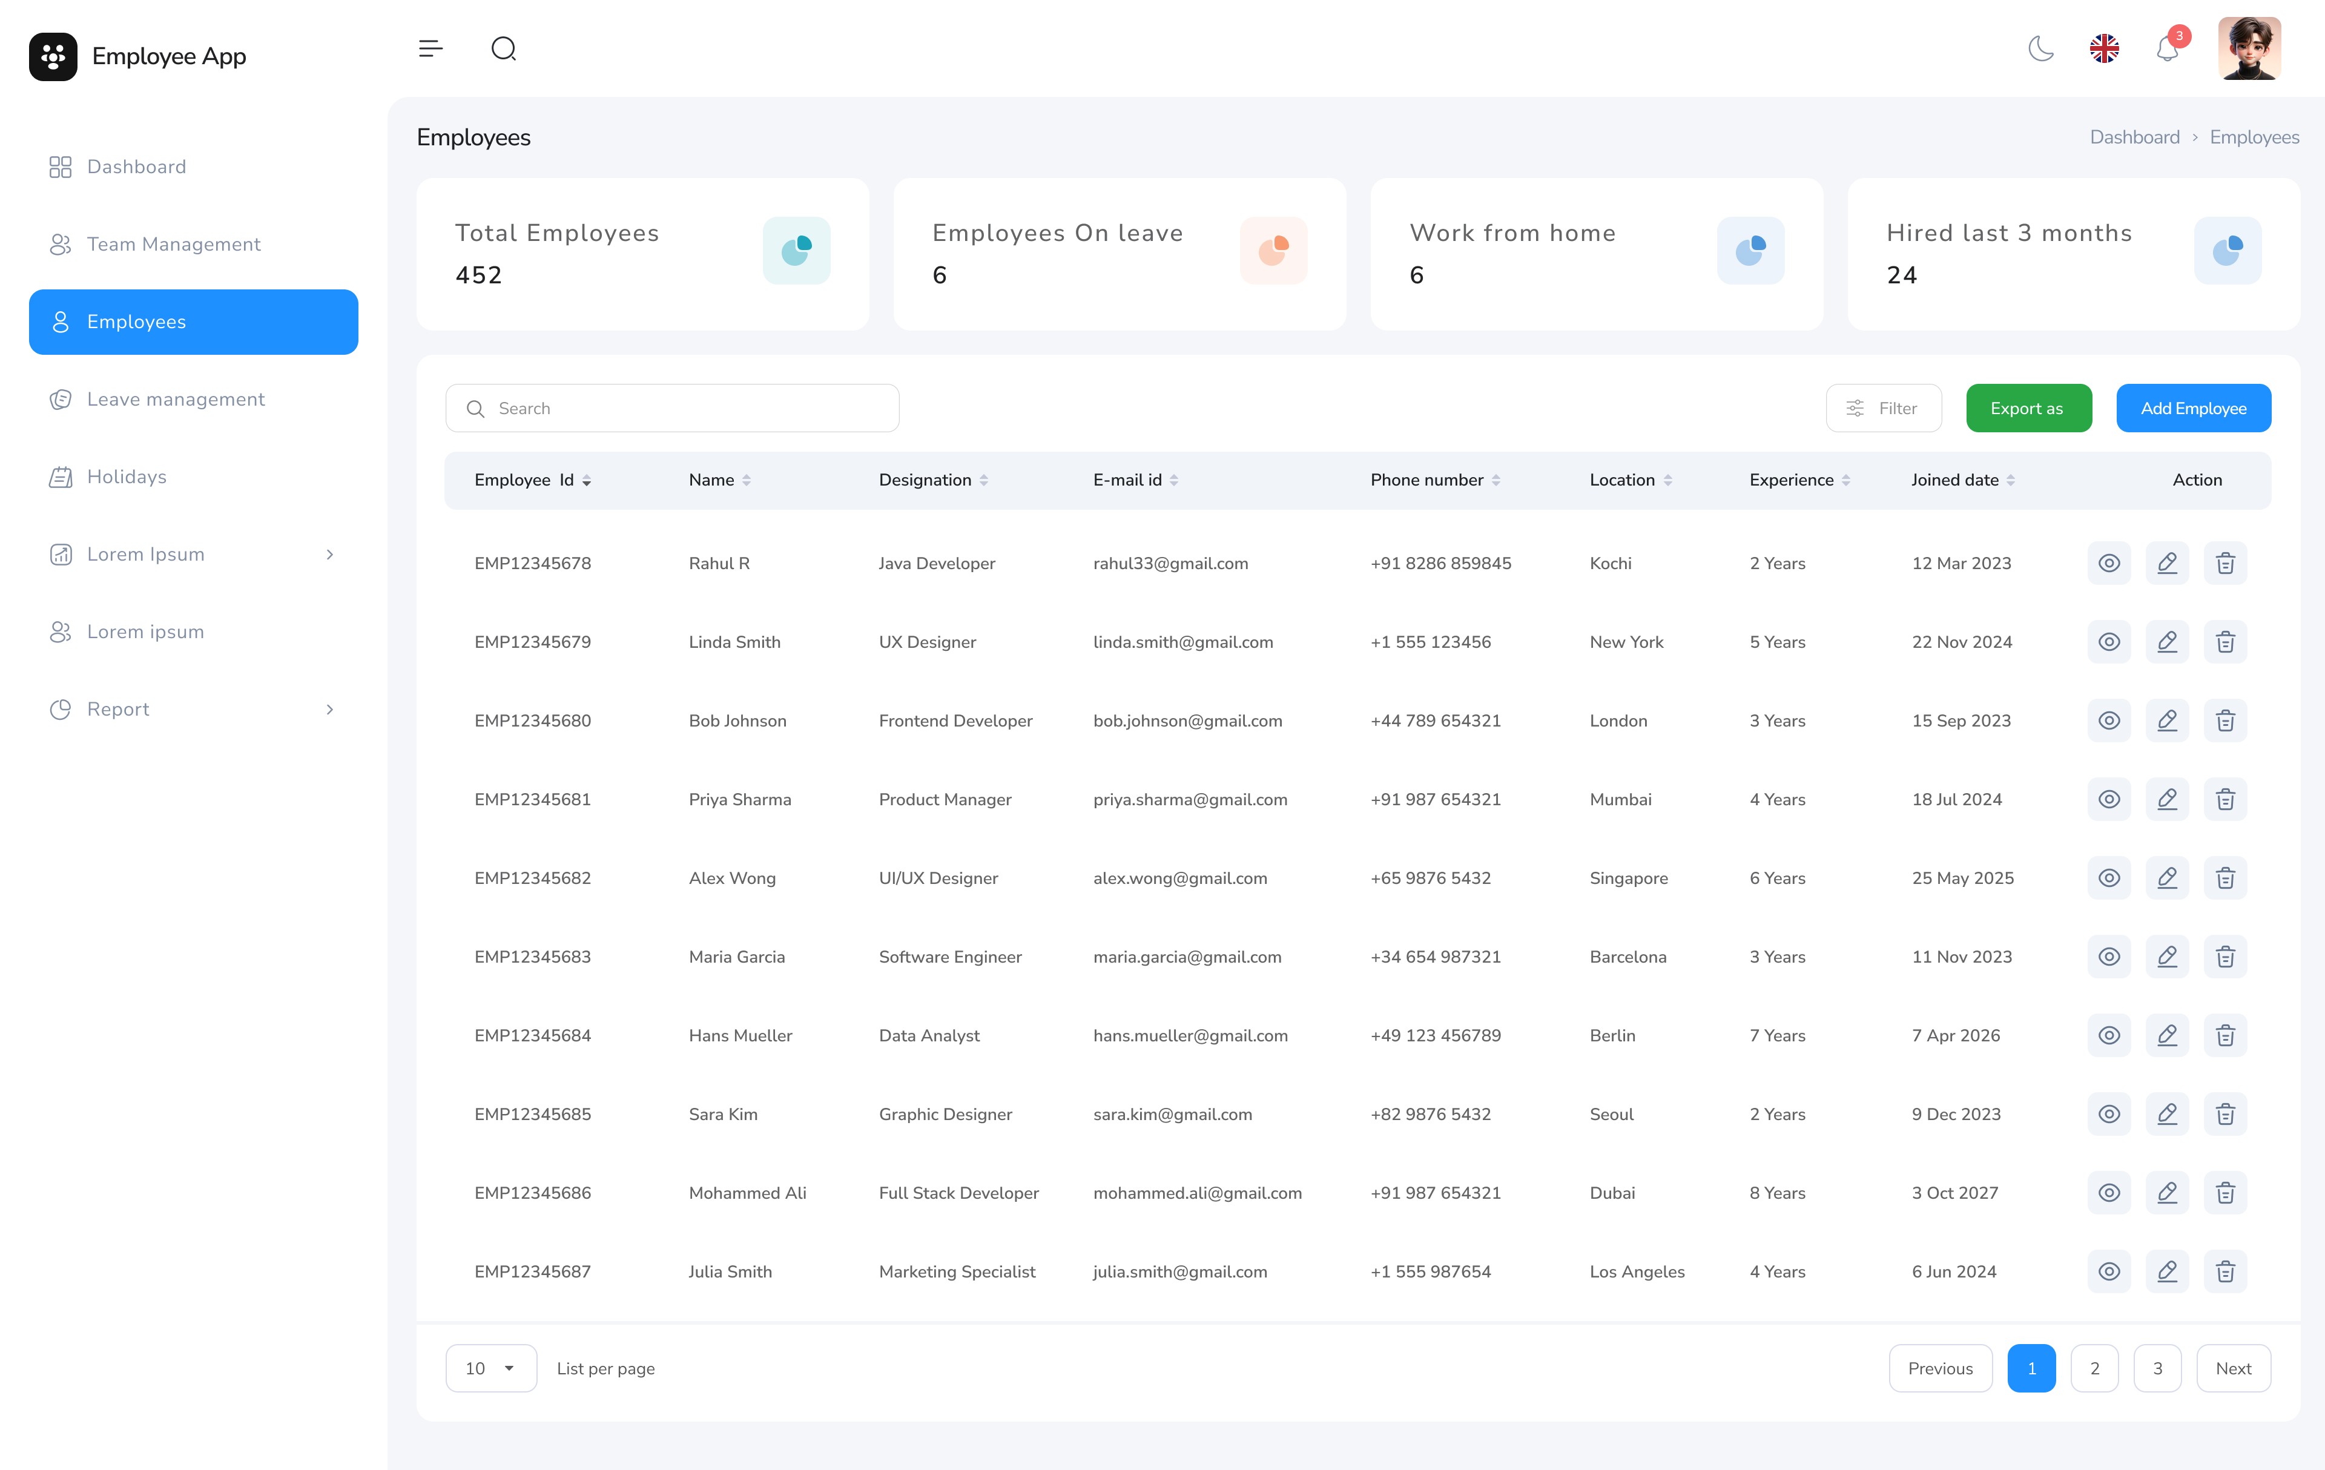The height and width of the screenshot is (1470, 2325).
Task: Click the Add Employee button
Action: point(2193,408)
